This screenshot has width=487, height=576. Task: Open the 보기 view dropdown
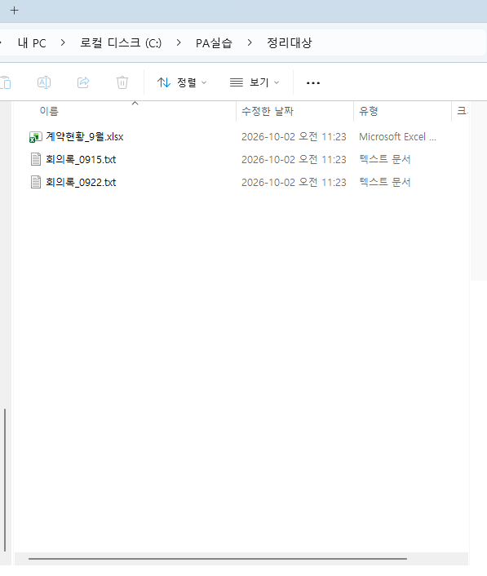tap(255, 82)
